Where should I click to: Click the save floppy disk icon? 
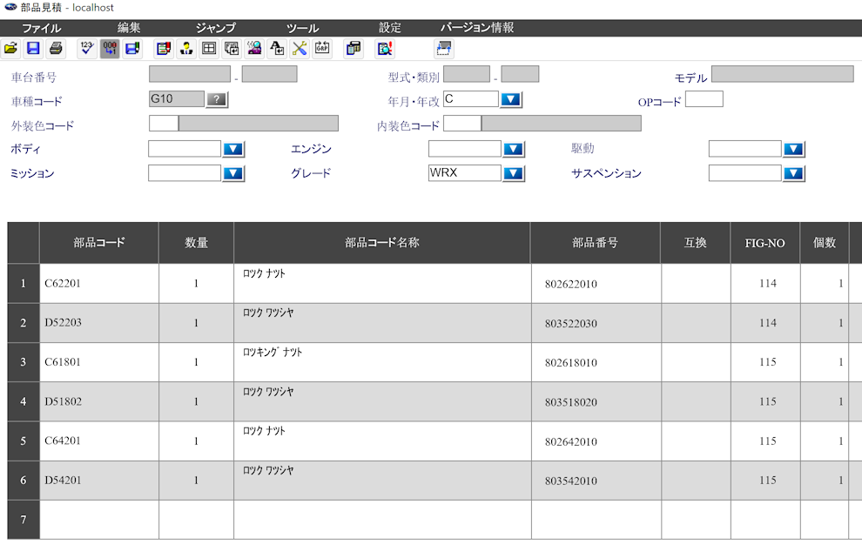(x=33, y=49)
